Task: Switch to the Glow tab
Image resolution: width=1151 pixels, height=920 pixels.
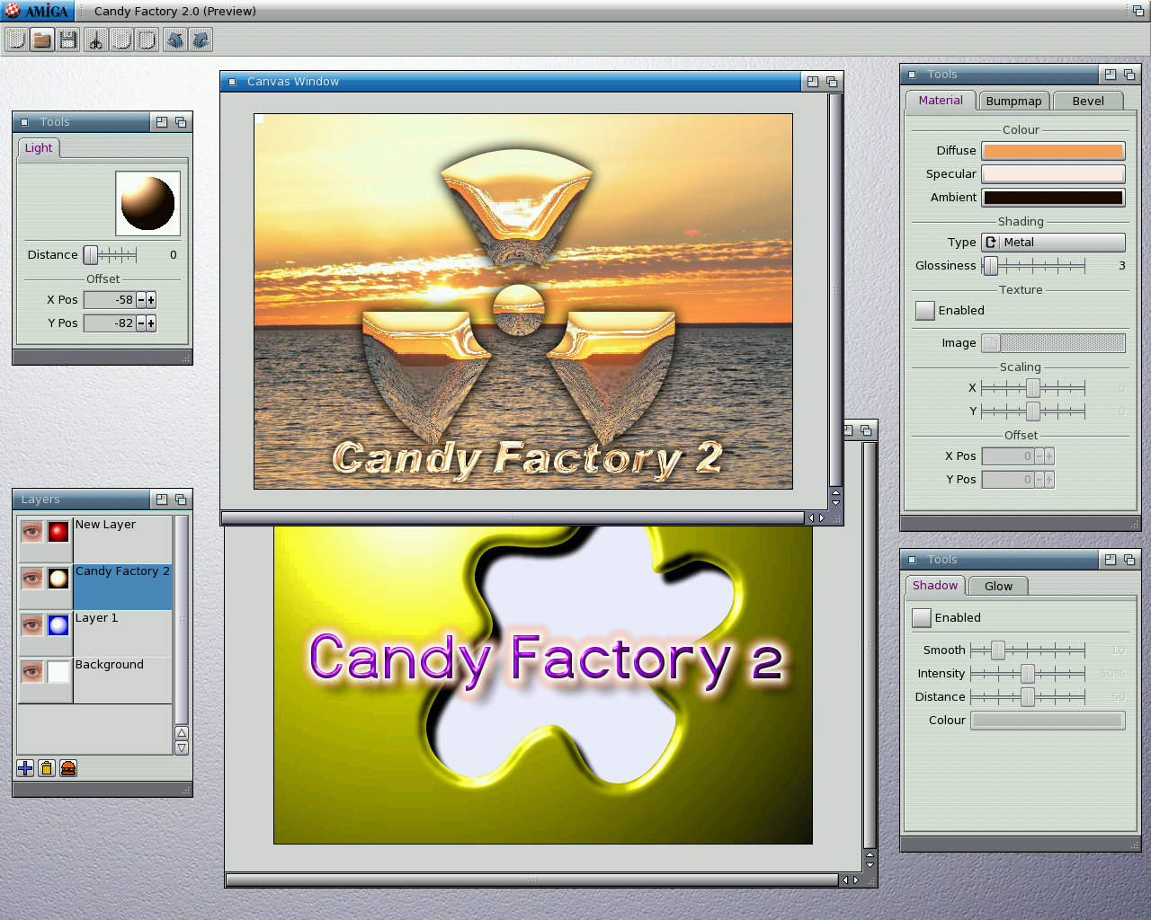Action: (x=998, y=587)
